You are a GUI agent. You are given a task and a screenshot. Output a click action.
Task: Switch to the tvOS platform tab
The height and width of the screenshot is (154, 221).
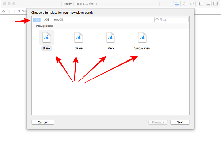click(x=47, y=20)
